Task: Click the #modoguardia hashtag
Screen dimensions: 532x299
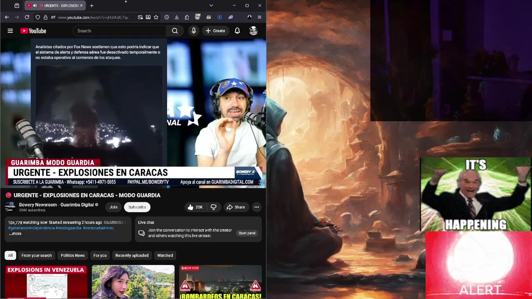Action: (68, 228)
